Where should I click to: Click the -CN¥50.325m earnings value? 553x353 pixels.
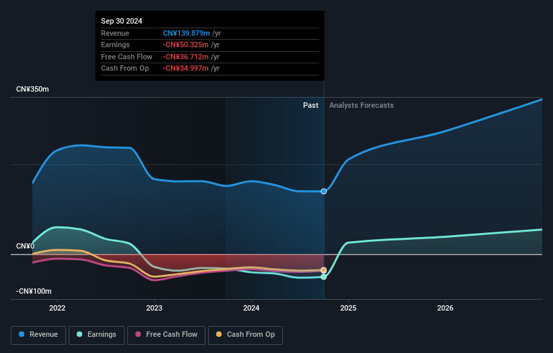tap(185, 44)
